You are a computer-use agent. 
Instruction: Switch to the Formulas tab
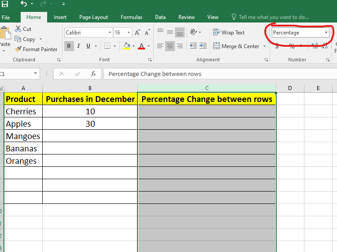tap(131, 17)
